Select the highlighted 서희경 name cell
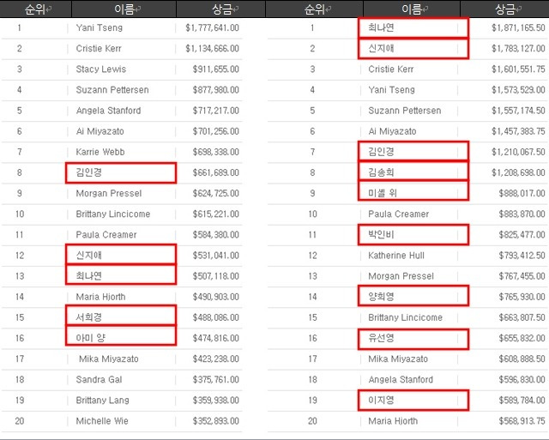The width and height of the screenshot is (549, 440). (120, 317)
